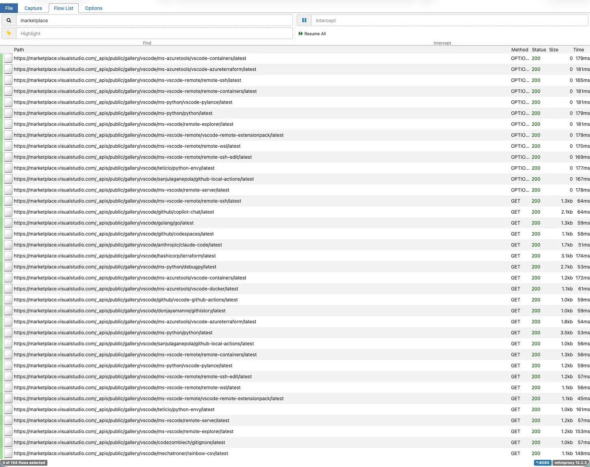Click the flow icon of the vscode-github-actions row

[x=8, y=299]
